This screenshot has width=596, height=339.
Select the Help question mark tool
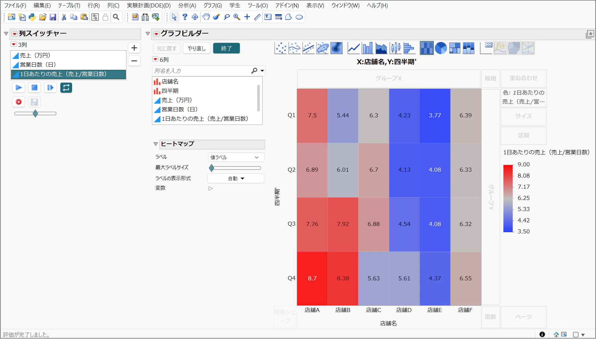pyautogui.click(x=185, y=17)
